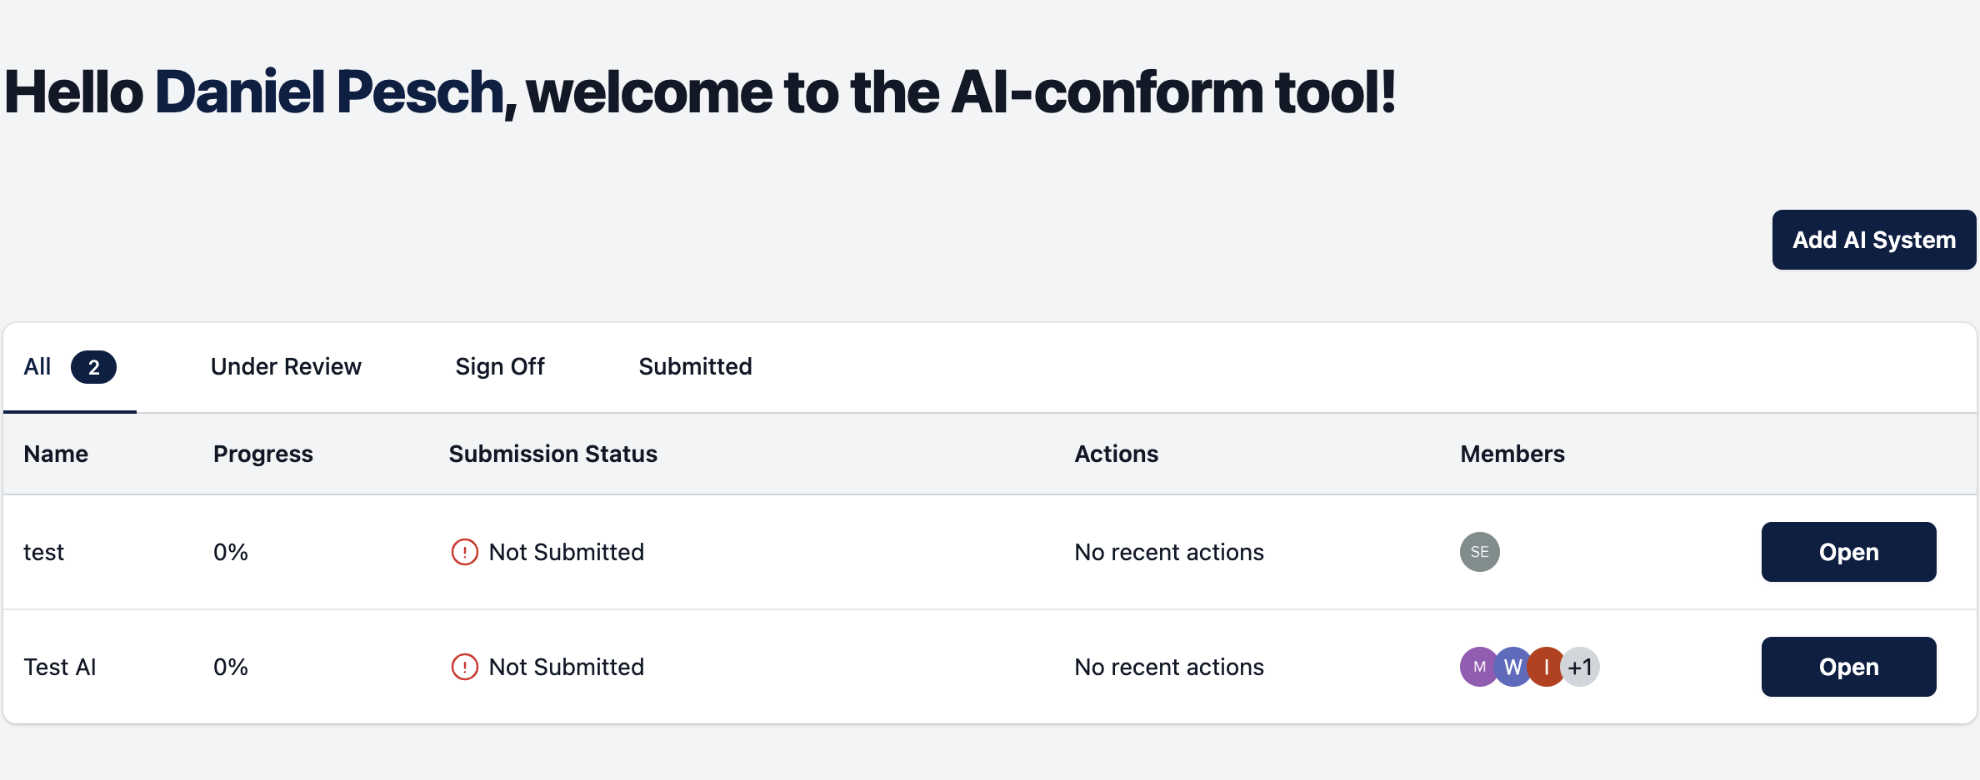Open the test AI system

pos(1848,552)
